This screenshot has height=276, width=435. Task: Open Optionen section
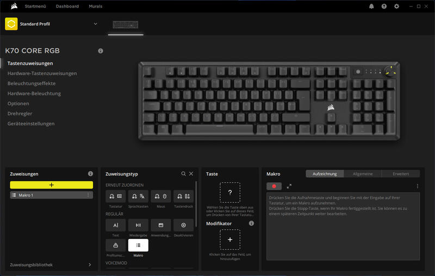[x=18, y=103]
